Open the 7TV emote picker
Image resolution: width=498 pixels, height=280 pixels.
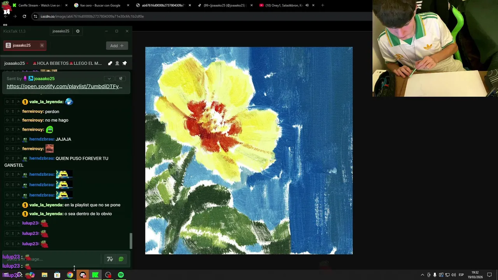point(110,259)
